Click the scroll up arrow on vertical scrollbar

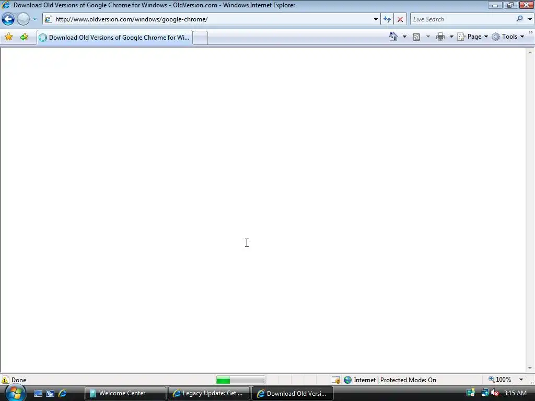click(x=530, y=52)
